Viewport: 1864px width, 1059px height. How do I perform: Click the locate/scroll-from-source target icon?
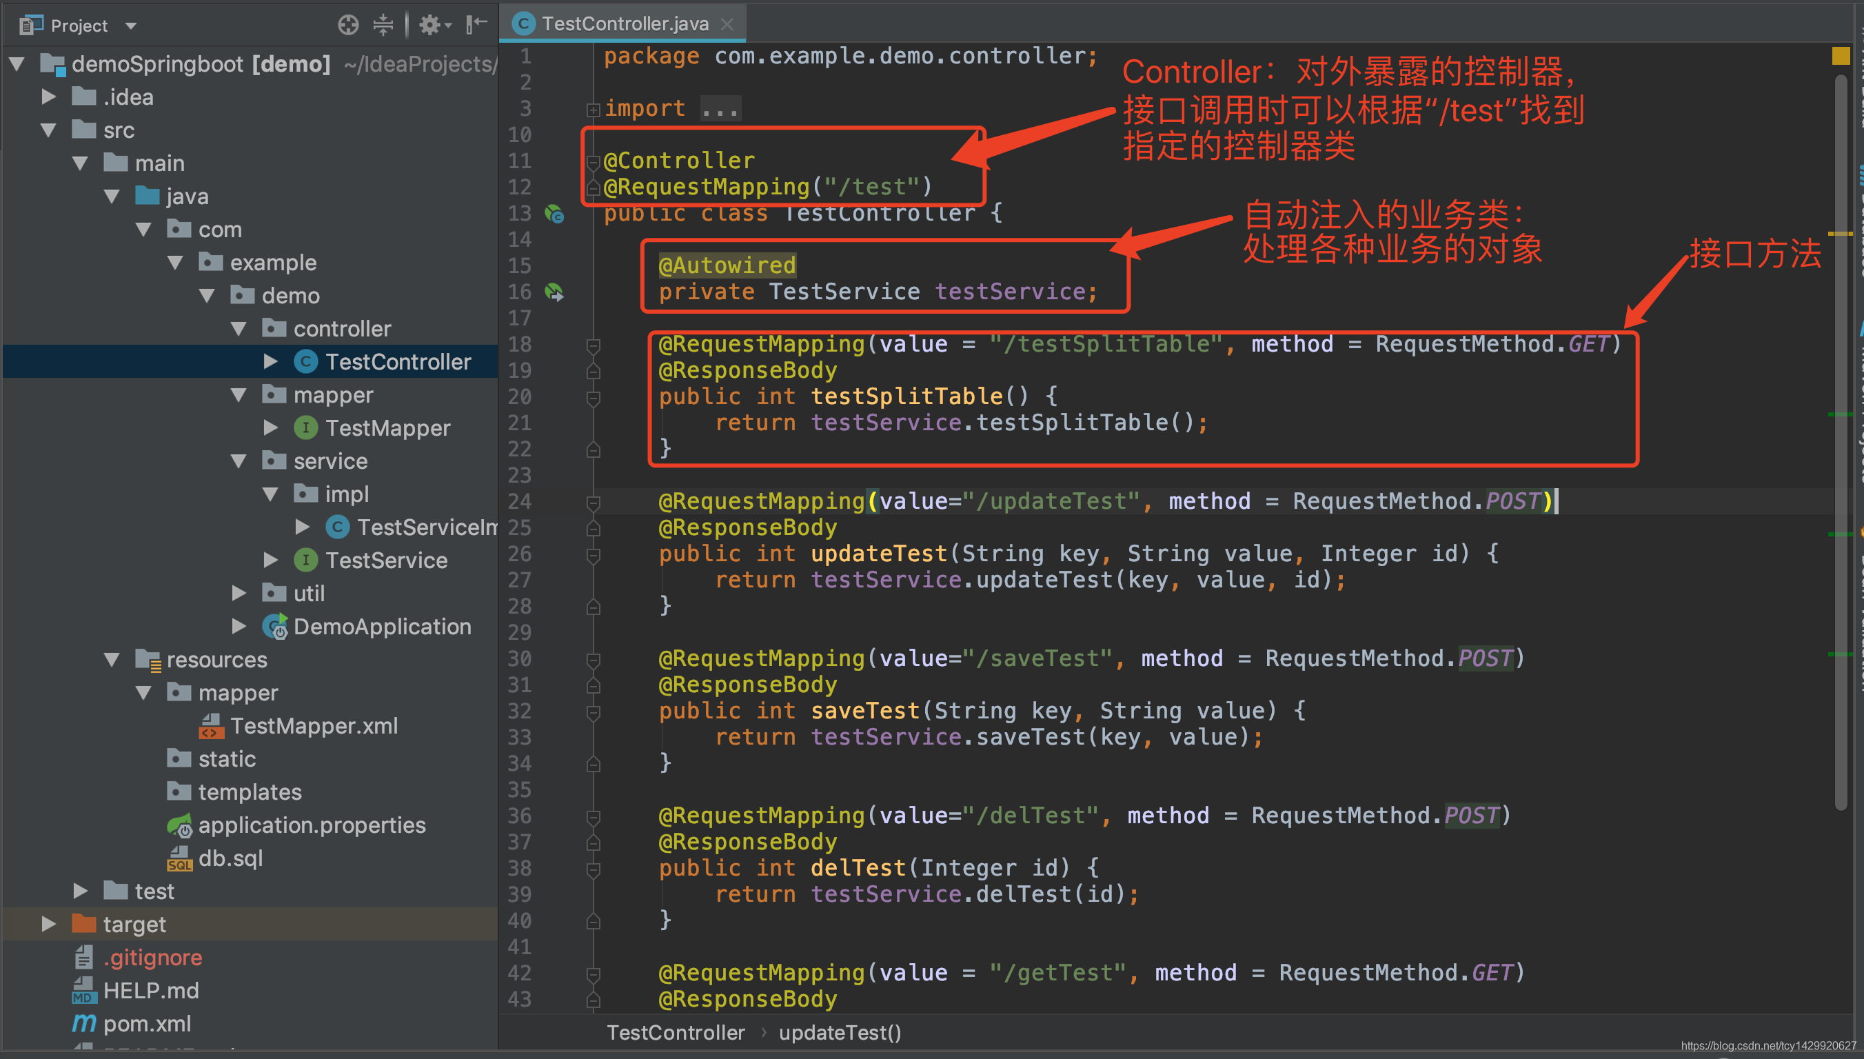pyautogui.click(x=348, y=26)
